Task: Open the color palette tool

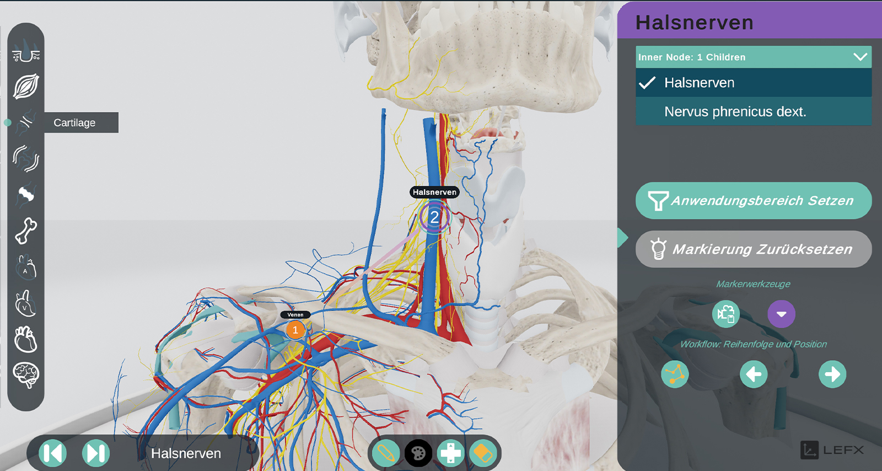Action: (x=418, y=453)
